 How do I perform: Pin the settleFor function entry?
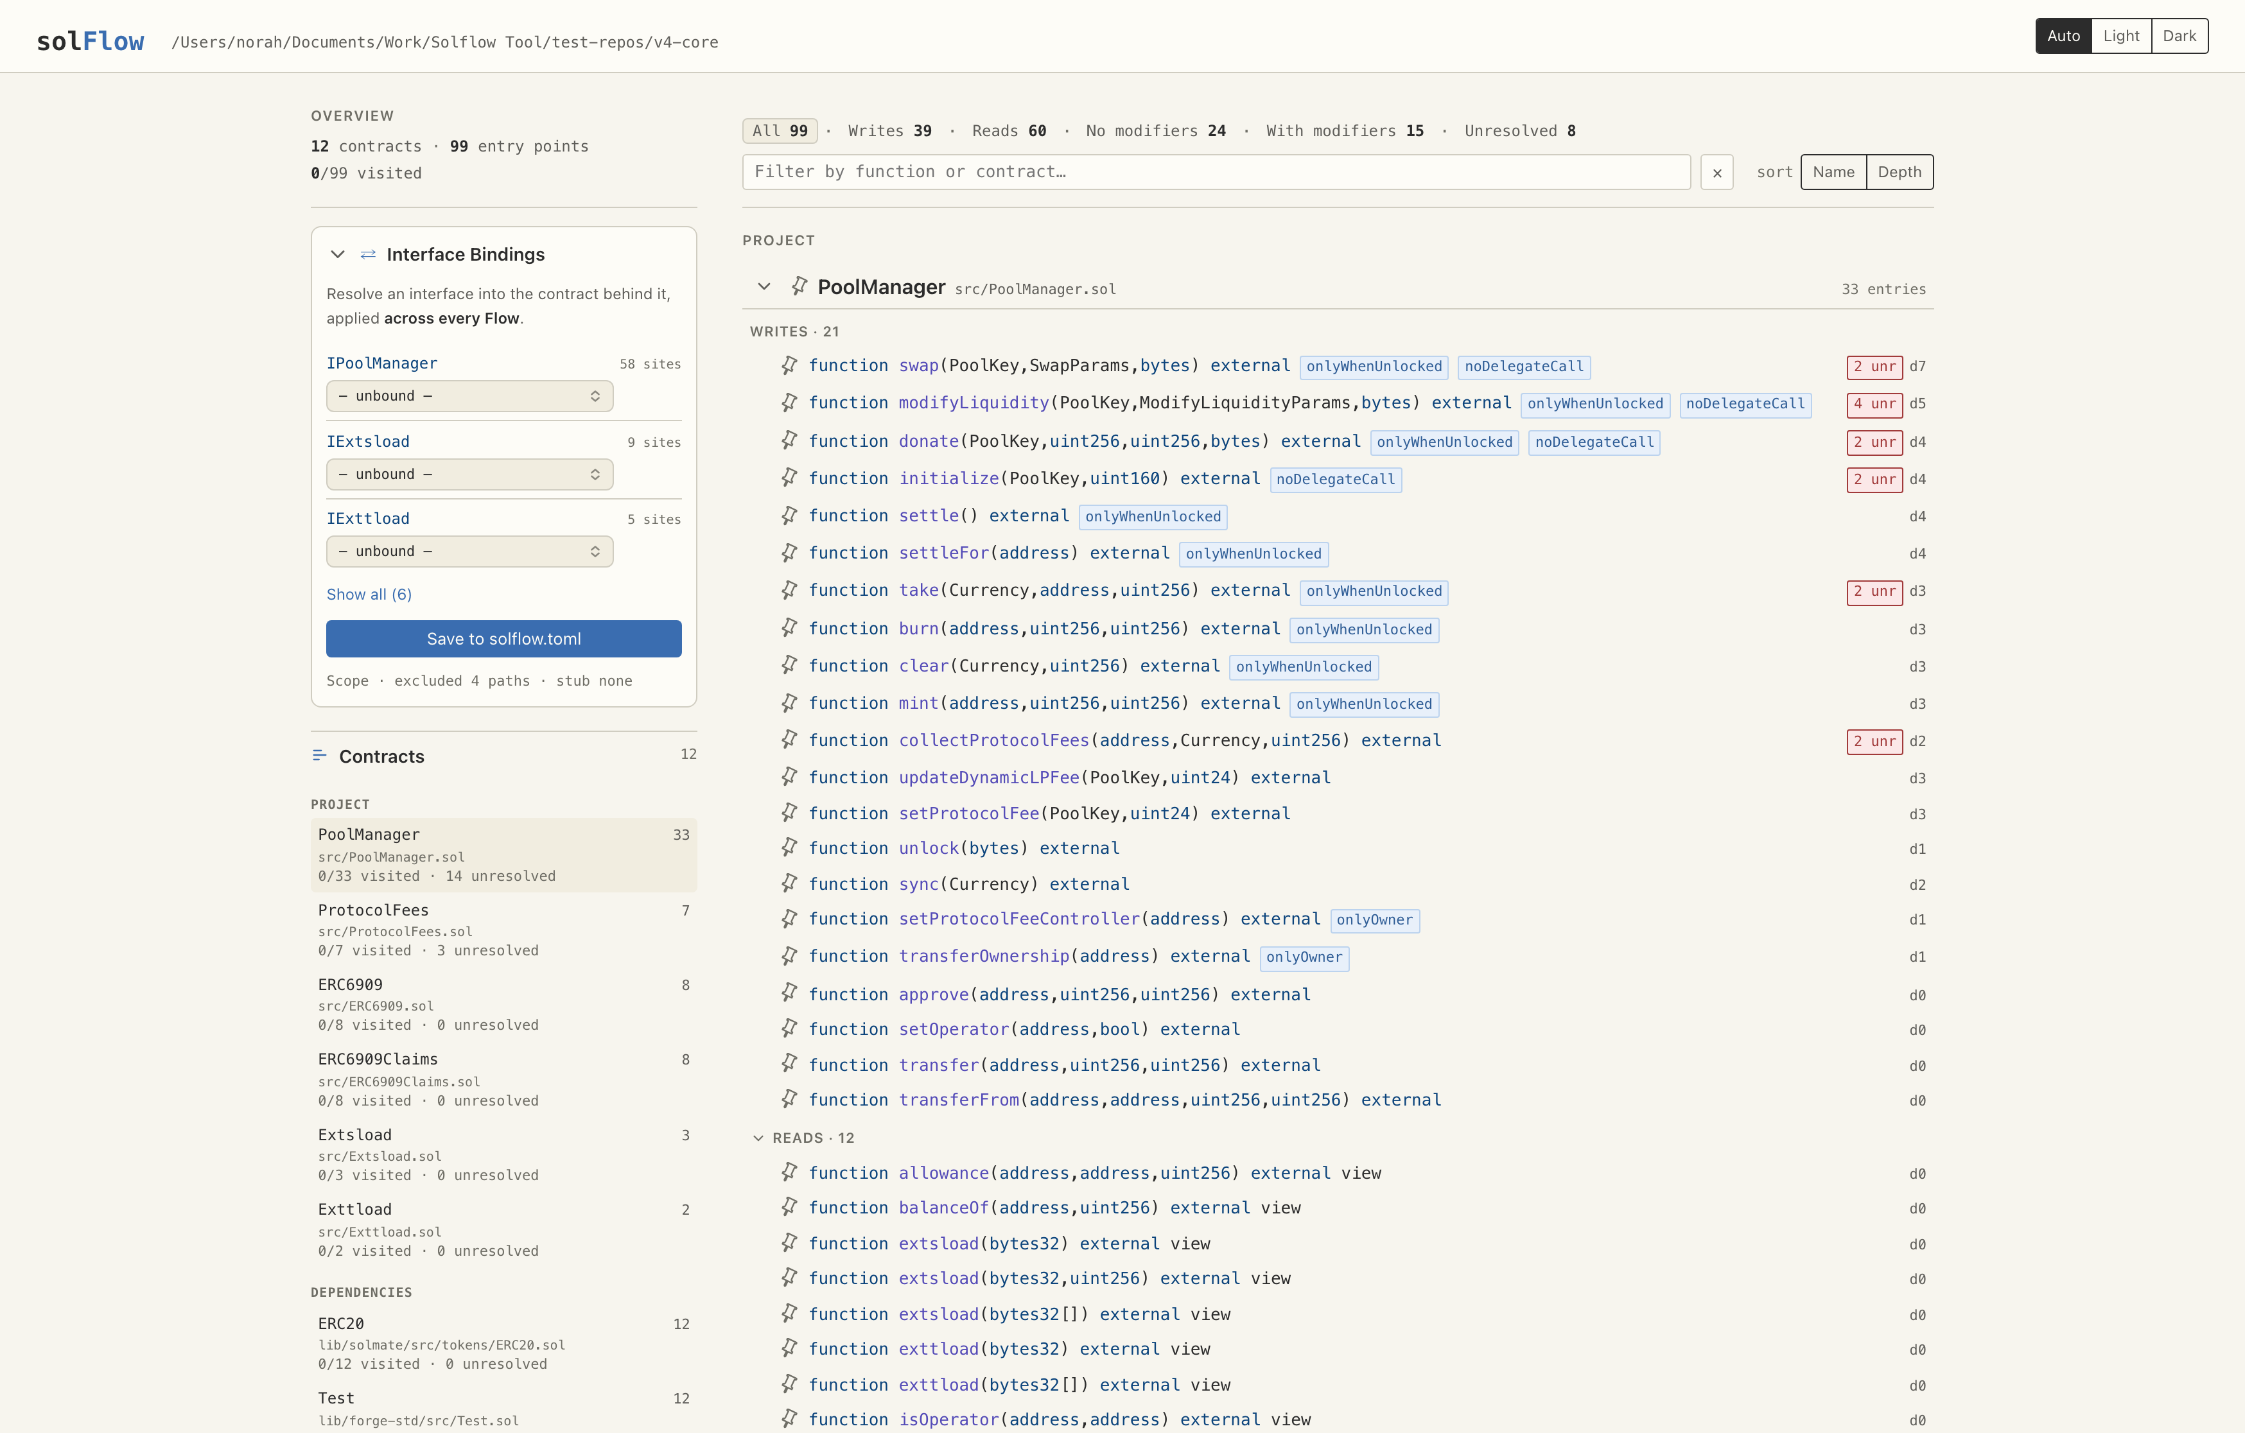[790, 553]
